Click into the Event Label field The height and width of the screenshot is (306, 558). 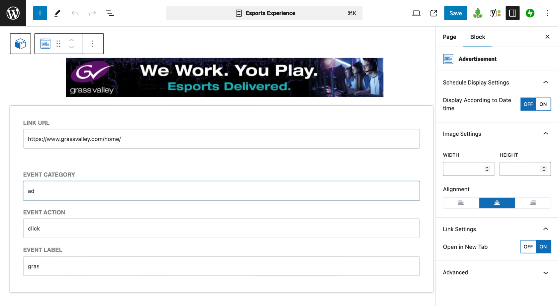221,266
